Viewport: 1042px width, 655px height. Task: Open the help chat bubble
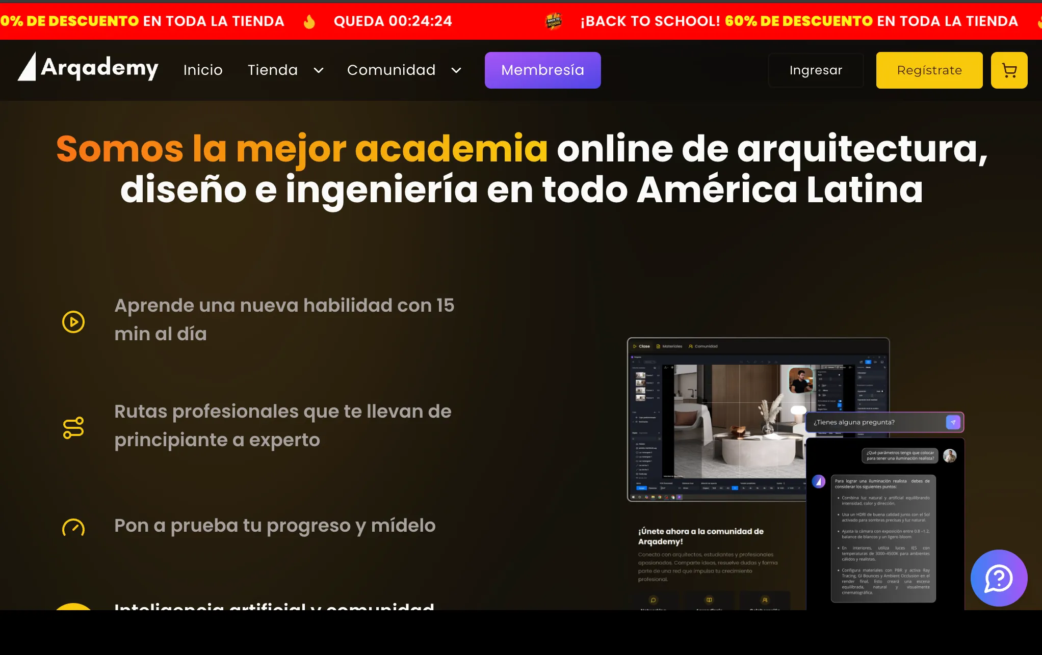point(999,578)
